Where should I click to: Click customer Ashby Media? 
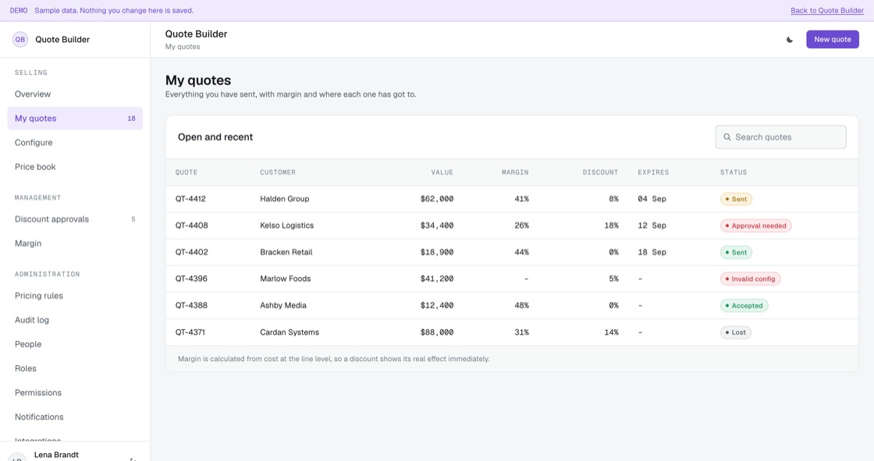click(x=283, y=306)
